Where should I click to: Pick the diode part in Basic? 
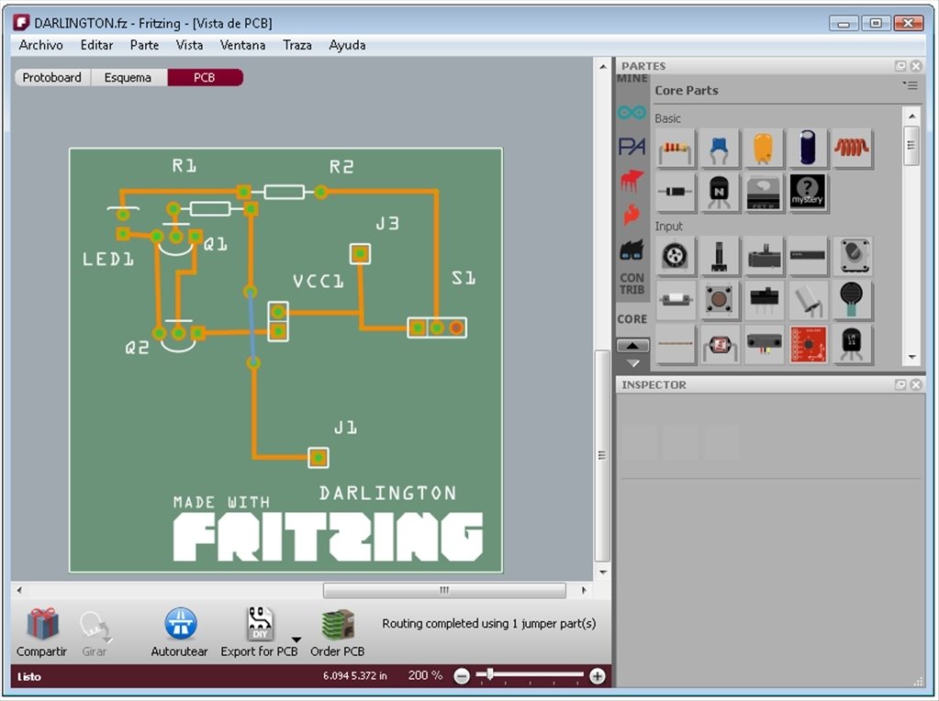pos(676,192)
